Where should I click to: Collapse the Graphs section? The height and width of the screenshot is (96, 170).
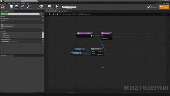(x=1, y=17)
